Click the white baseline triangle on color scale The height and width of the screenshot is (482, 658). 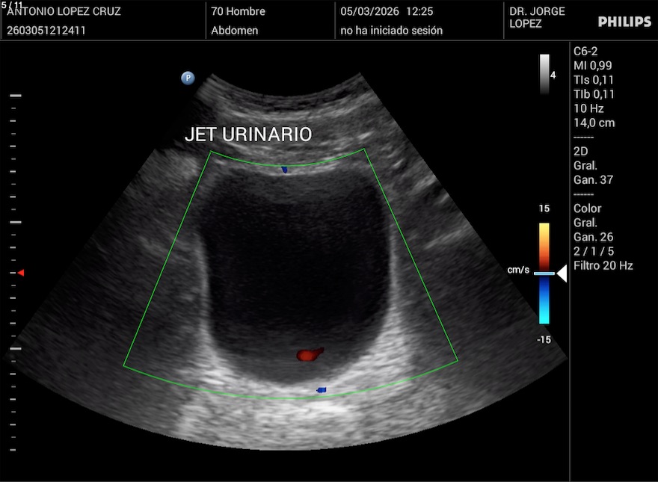[562, 274]
